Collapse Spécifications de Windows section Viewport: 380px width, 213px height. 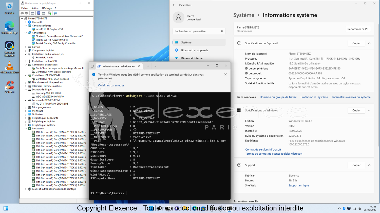click(x=369, y=110)
